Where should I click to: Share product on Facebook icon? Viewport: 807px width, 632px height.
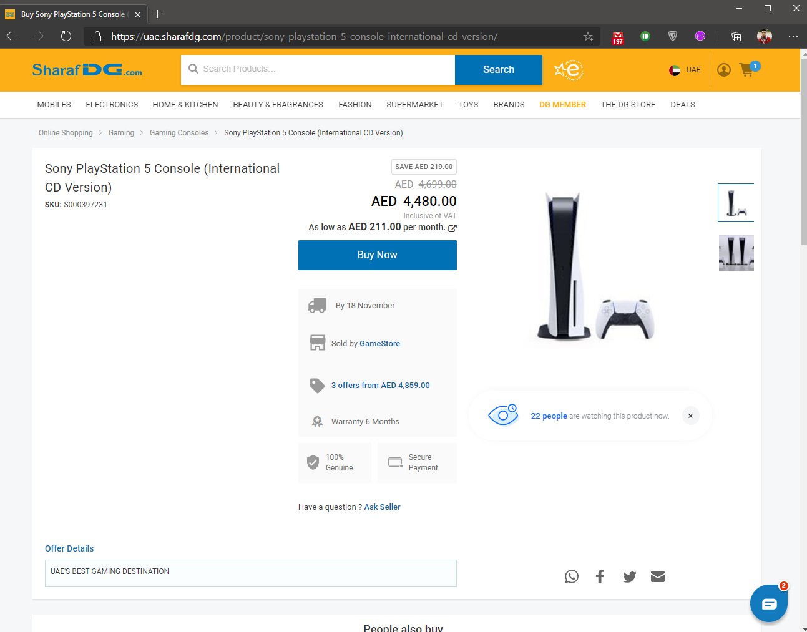point(600,576)
